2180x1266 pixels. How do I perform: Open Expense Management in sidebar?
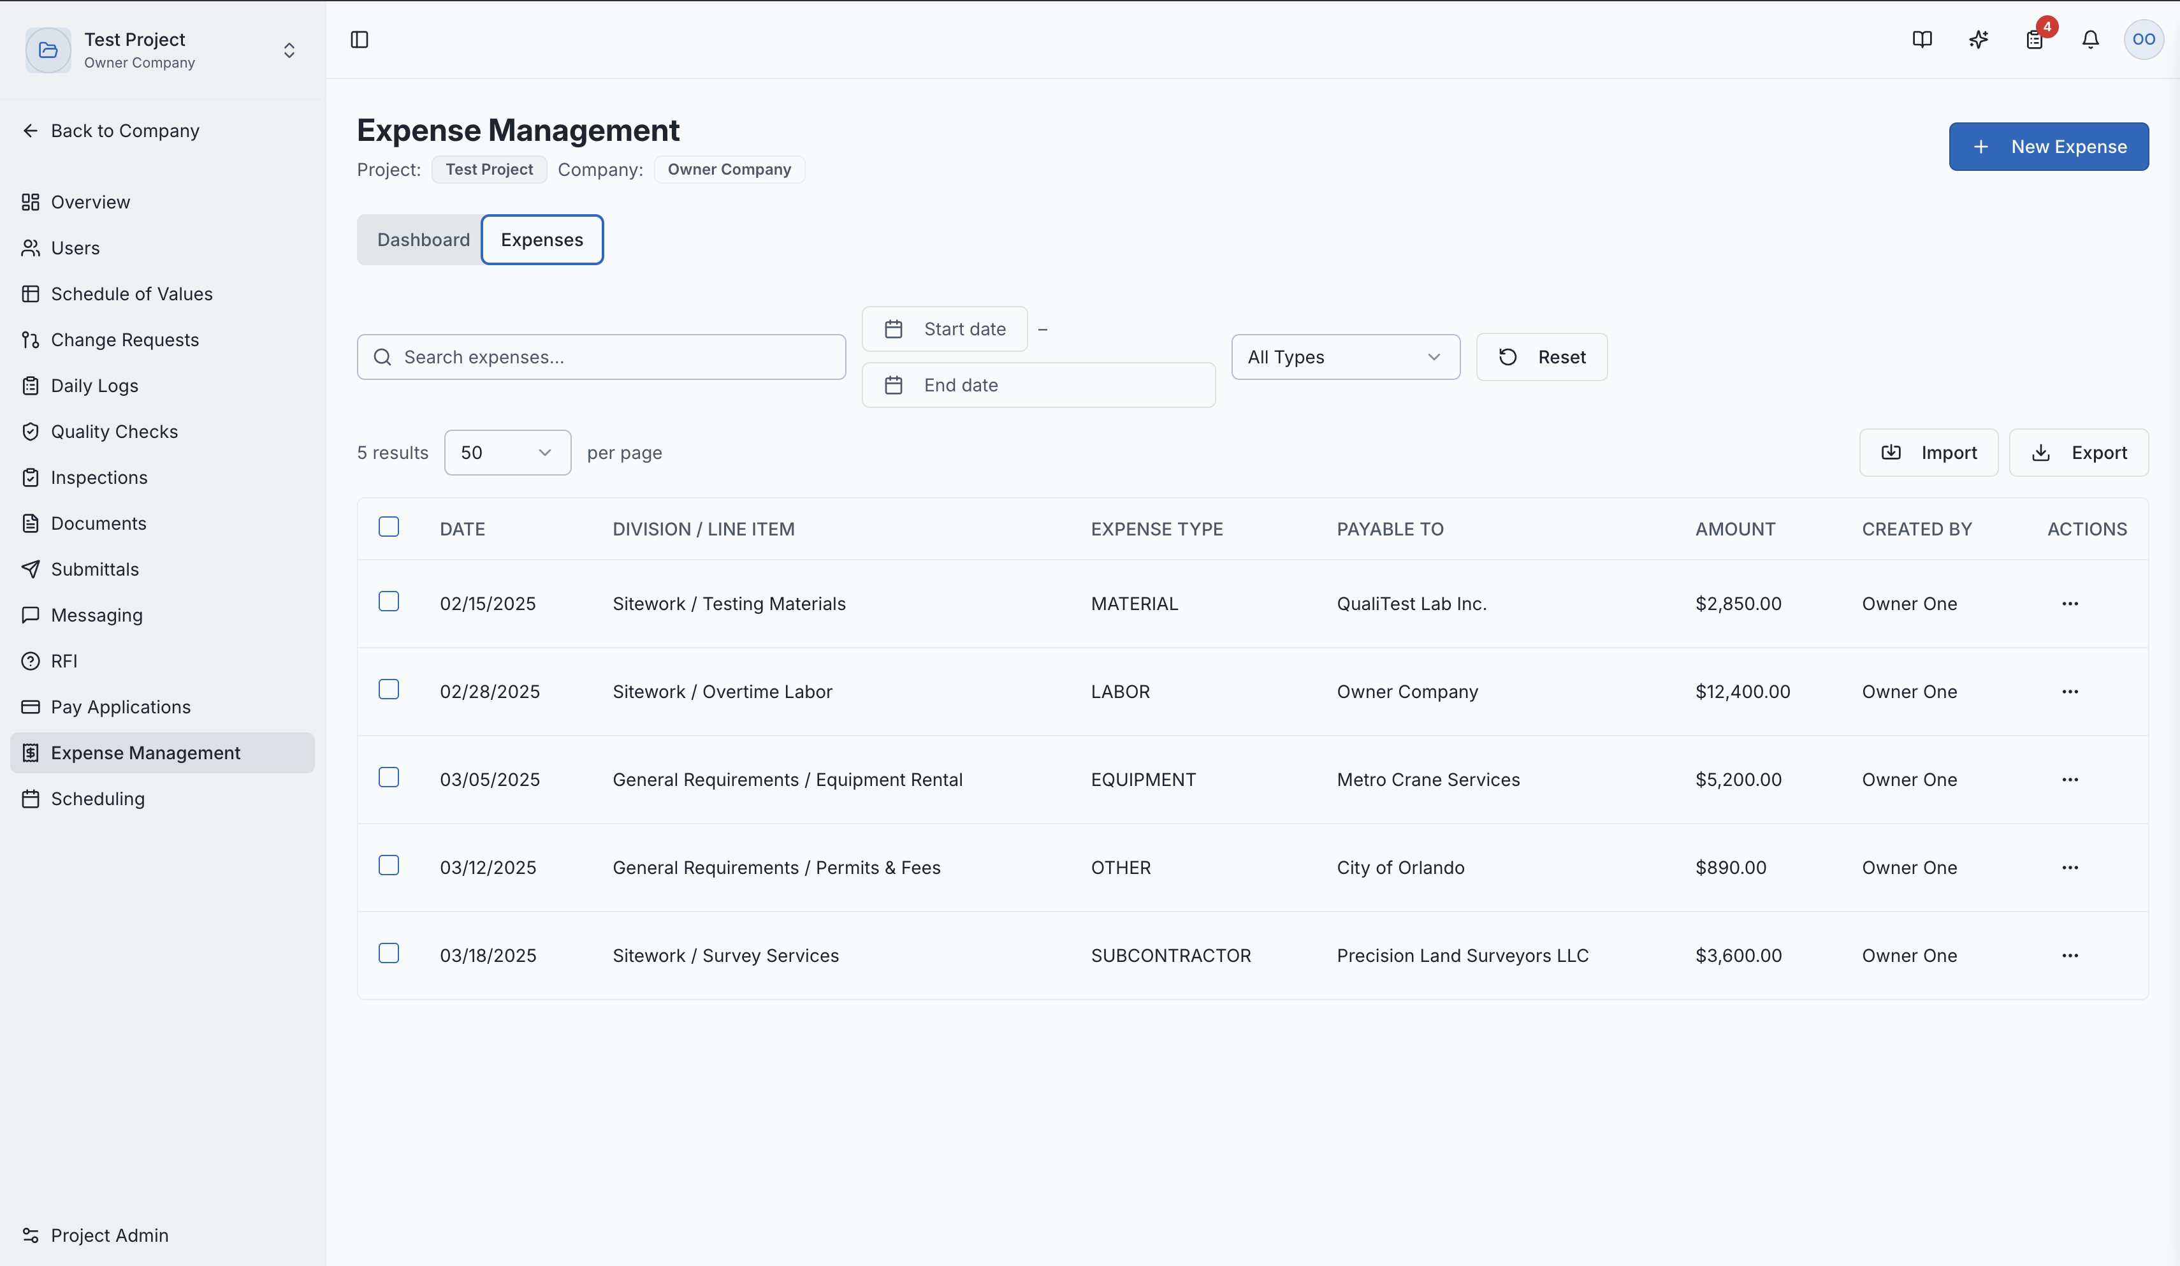point(163,753)
